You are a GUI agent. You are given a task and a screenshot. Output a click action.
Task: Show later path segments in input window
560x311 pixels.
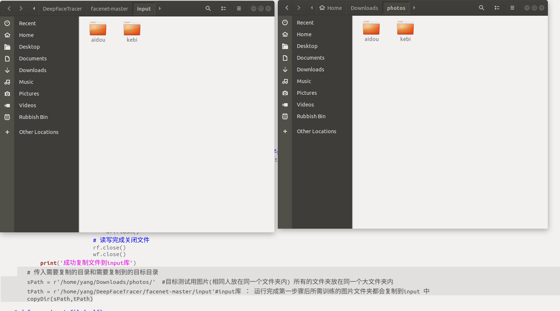160,8
